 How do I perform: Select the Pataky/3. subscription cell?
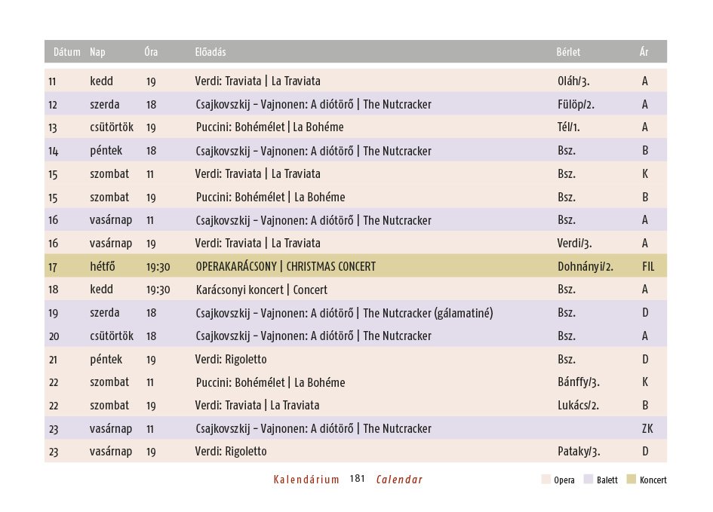(579, 452)
